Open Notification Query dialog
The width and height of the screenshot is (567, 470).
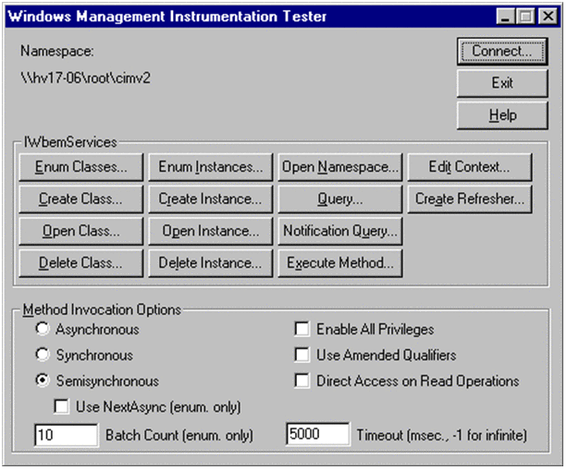click(339, 231)
